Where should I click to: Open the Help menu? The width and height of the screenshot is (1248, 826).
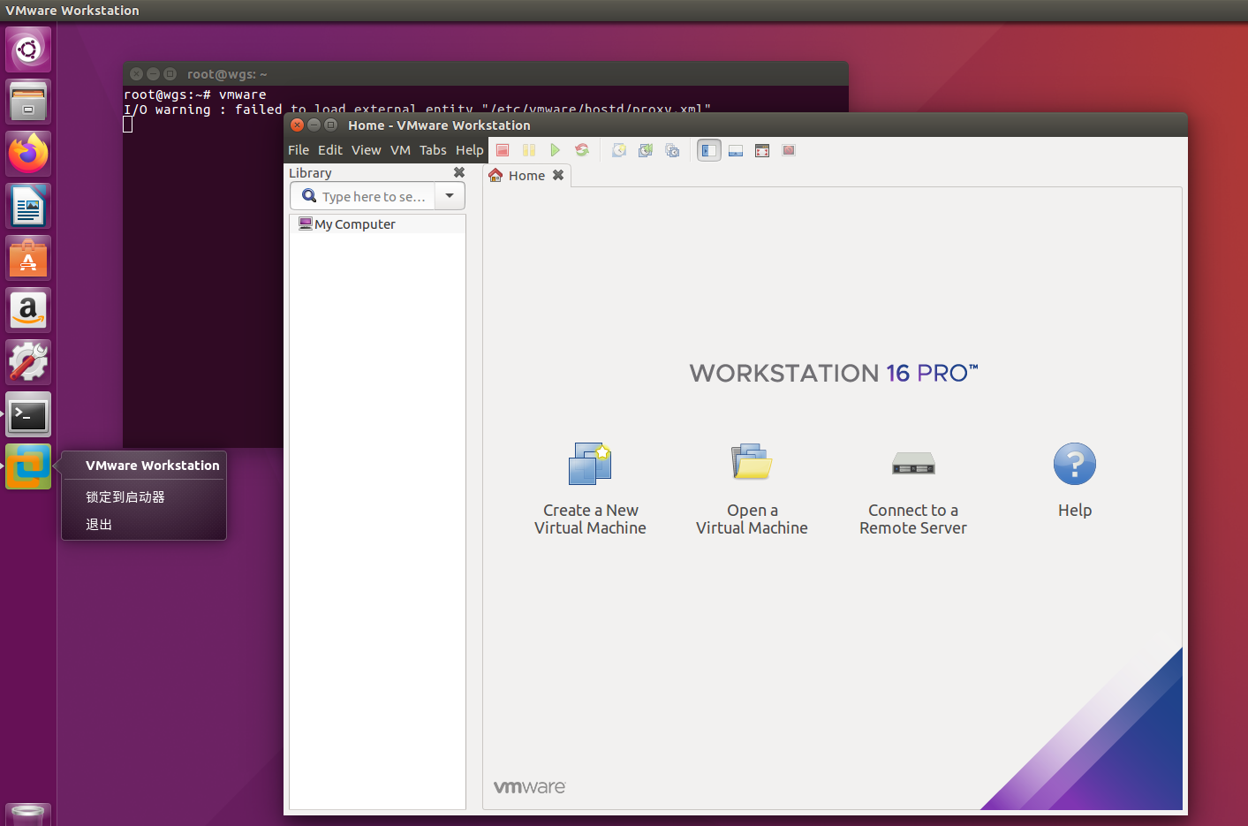pos(470,150)
